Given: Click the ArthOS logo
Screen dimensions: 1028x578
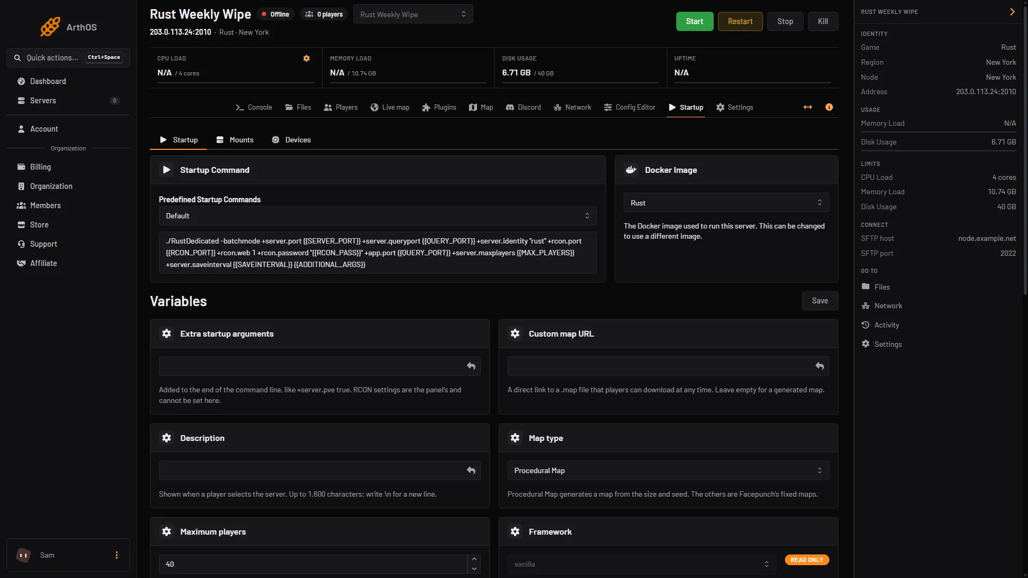Looking at the screenshot, I should [69, 27].
